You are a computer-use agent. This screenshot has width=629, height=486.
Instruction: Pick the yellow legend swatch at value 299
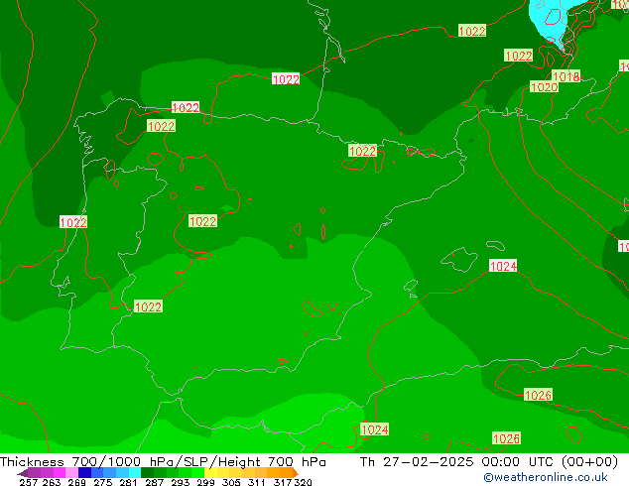(210, 473)
